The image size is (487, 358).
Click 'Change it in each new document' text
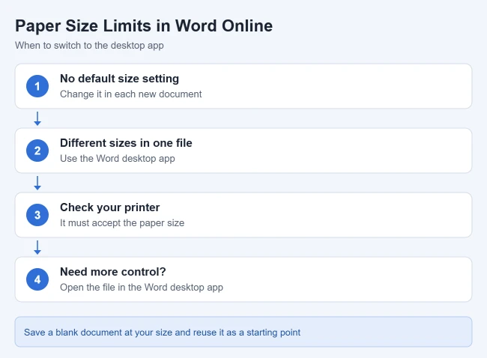pyautogui.click(x=131, y=94)
